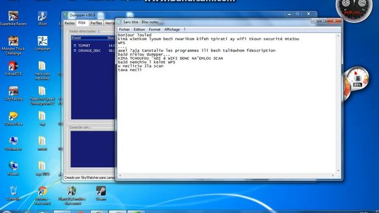Select the TOPNET network row in Dumpper

pyautogui.click(x=94, y=46)
